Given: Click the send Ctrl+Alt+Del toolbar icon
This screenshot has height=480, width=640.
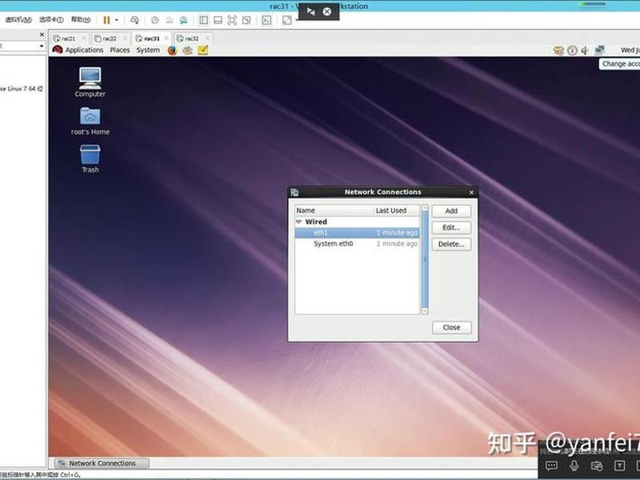Looking at the screenshot, I should pos(134,20).
